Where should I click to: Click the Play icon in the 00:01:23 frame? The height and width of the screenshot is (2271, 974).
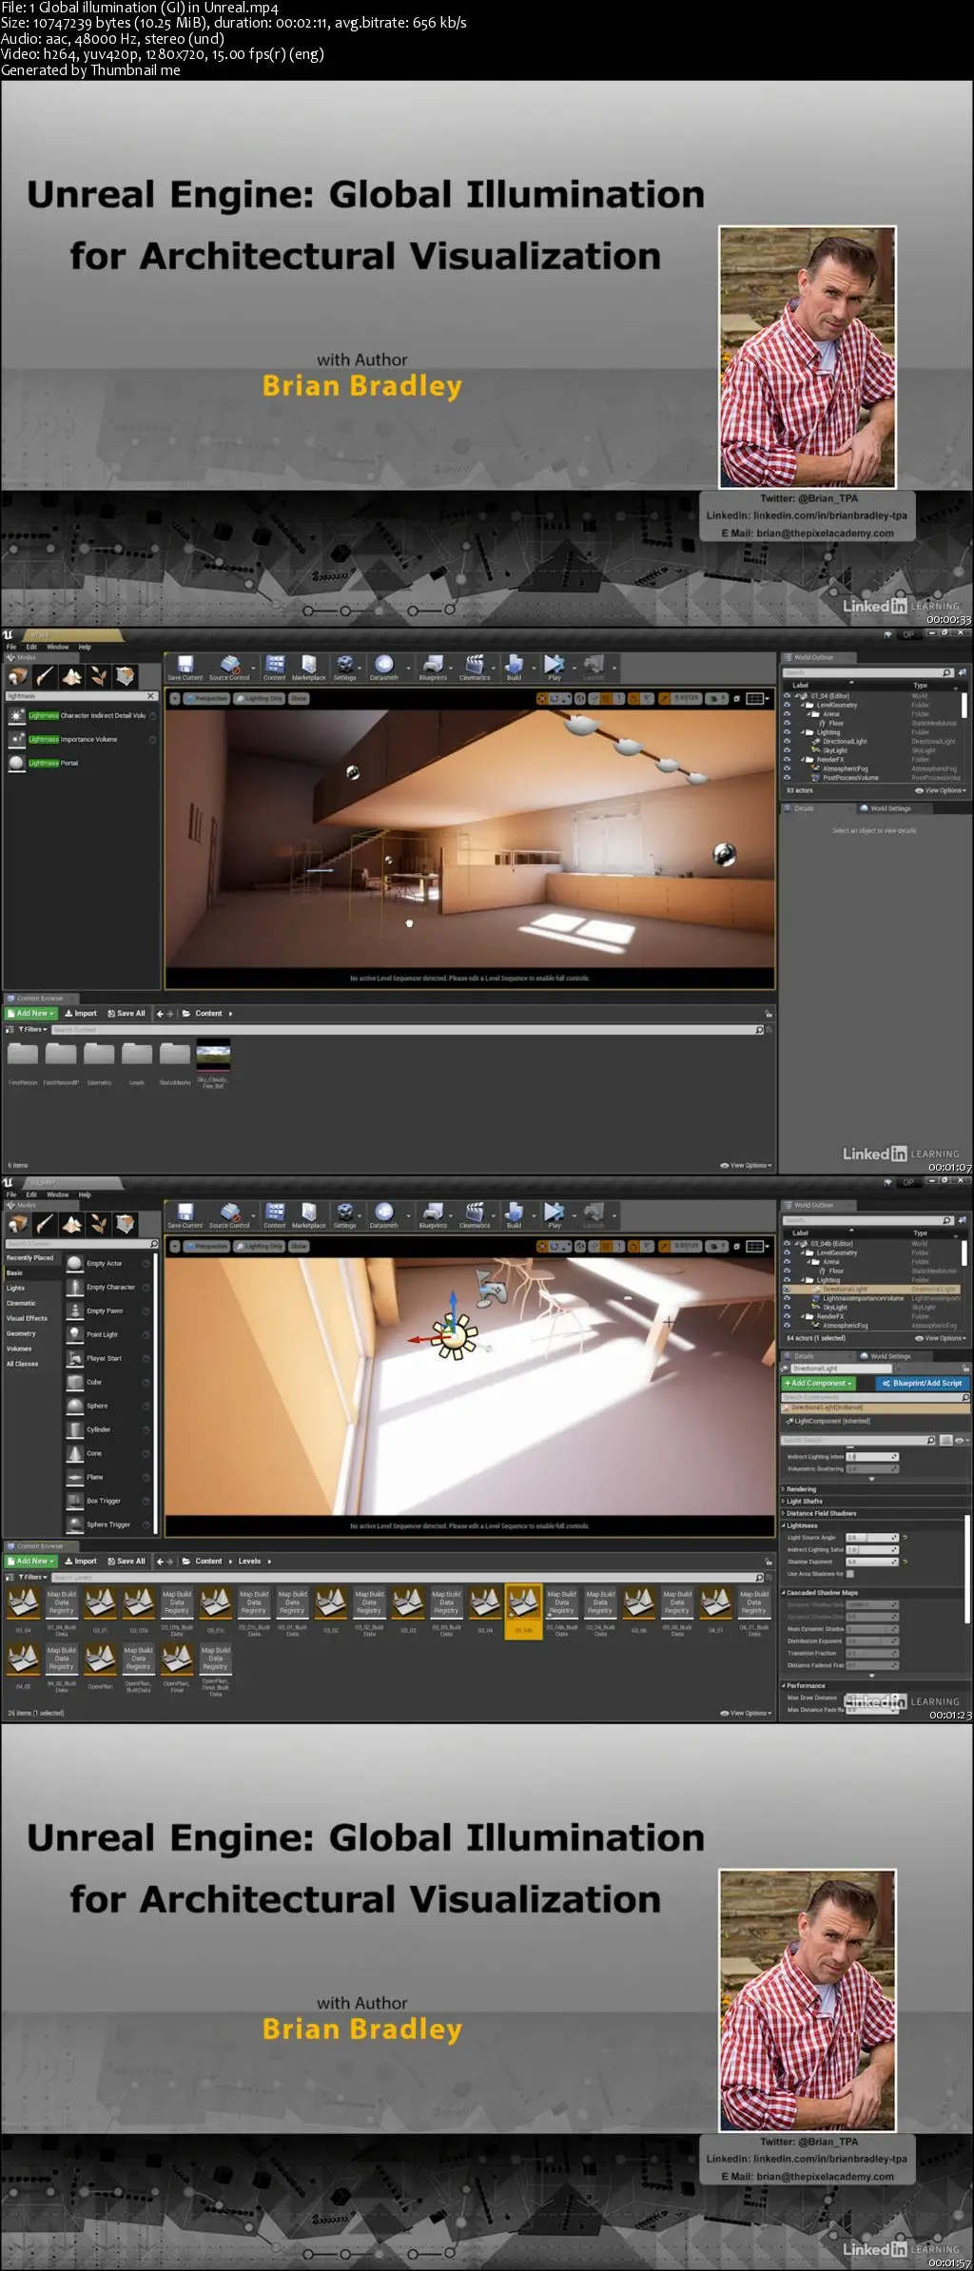pos(555,1214)
